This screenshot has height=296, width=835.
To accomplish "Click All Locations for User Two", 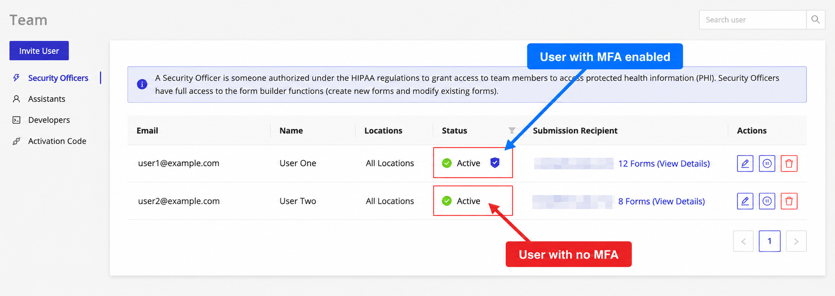I will point(390,201).
